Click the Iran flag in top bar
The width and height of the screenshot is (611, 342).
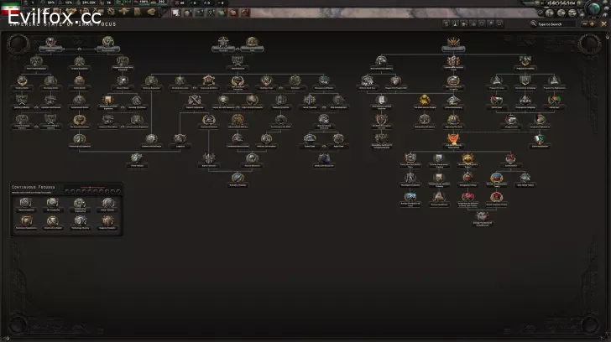[11, 7]
